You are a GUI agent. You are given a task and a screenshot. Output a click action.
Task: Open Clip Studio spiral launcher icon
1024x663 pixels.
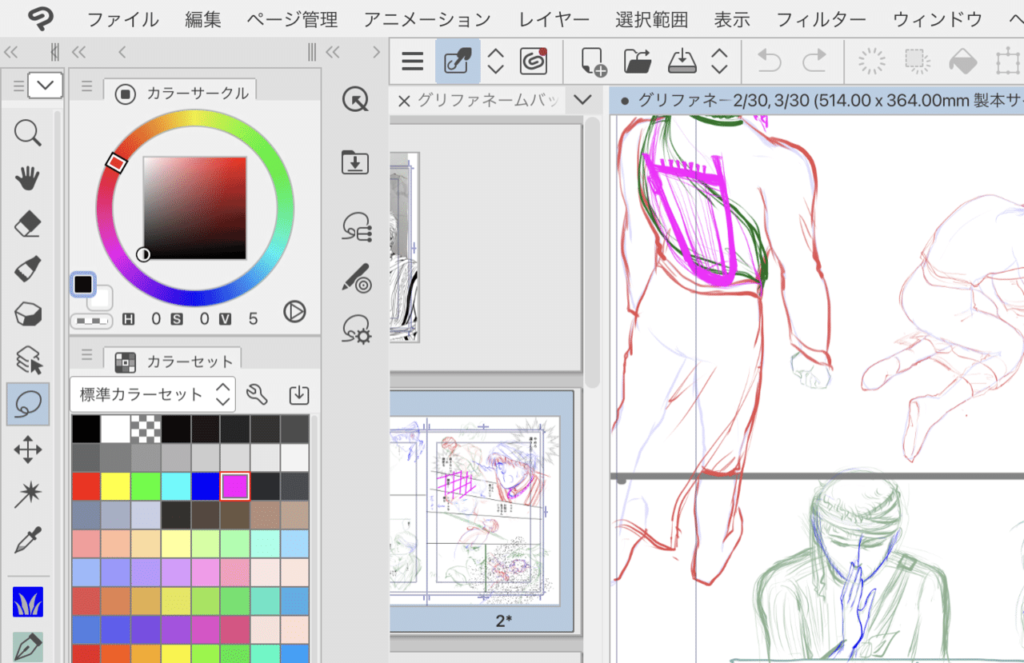[x=533, y=62]
